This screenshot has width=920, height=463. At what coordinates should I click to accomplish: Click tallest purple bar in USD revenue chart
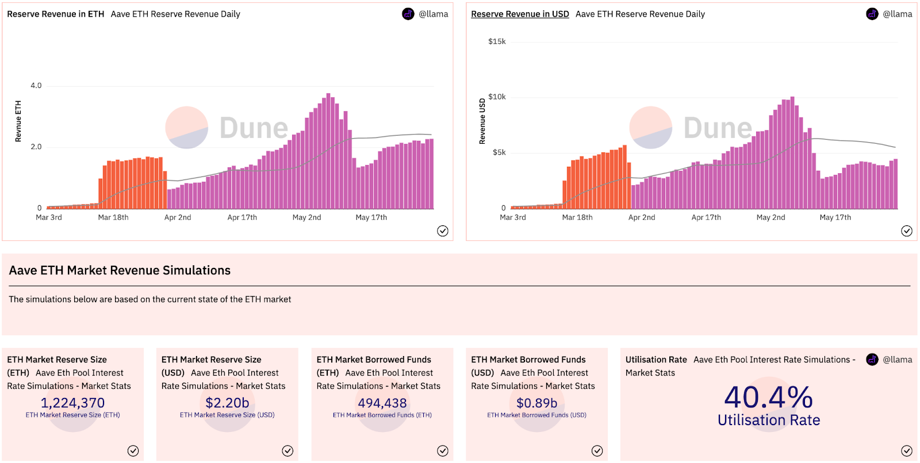(x=792, y=152)
